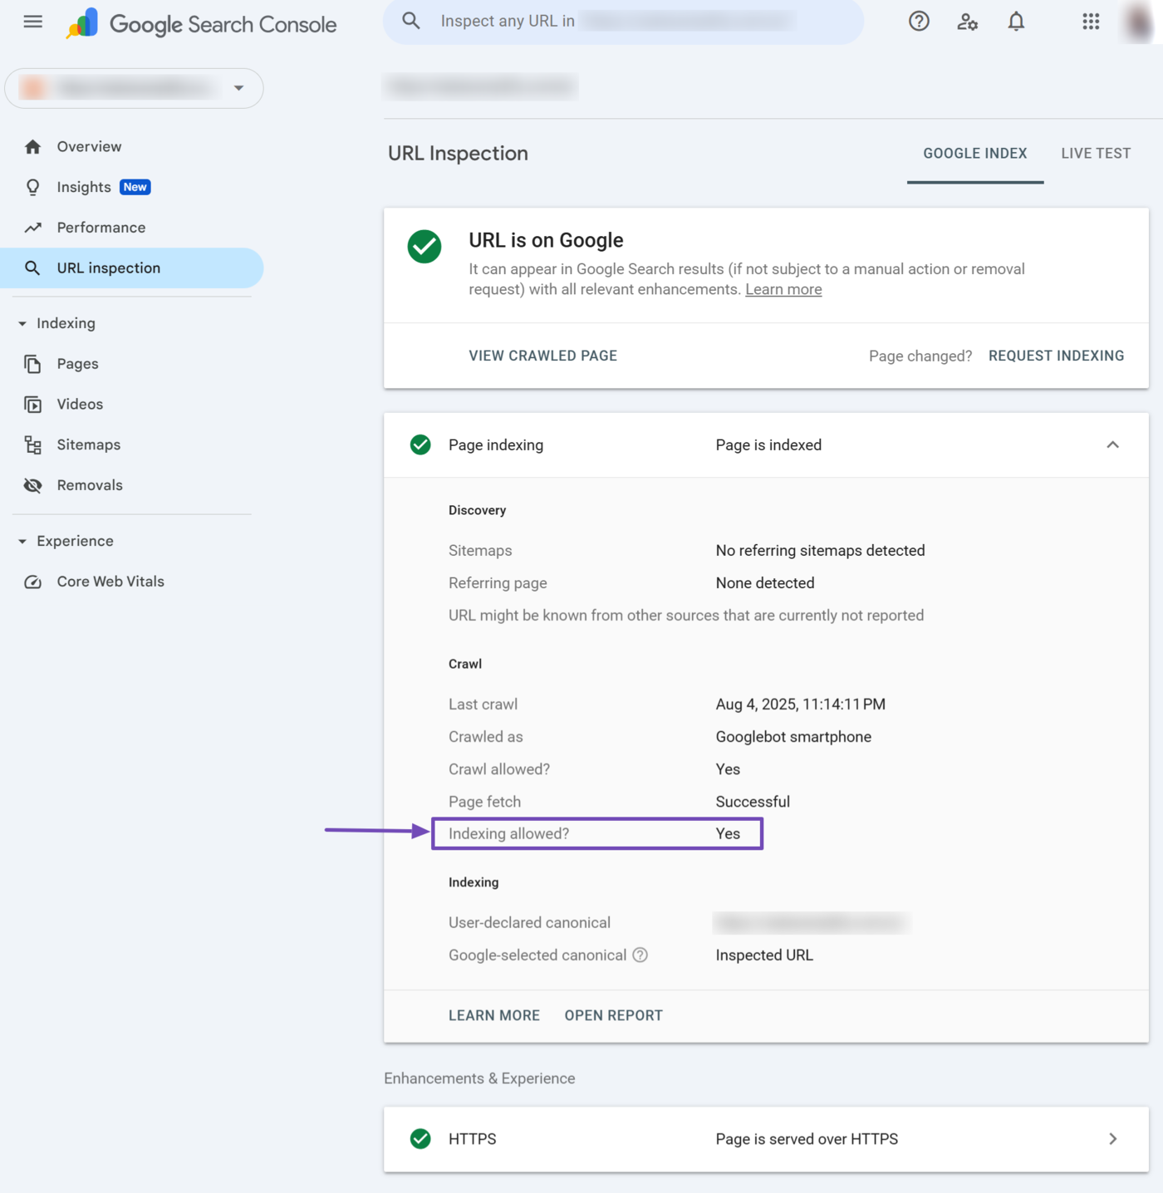Open the hamburger main menu
Viewport: 1163px width, 1193px height.
[x=33, y=22]
